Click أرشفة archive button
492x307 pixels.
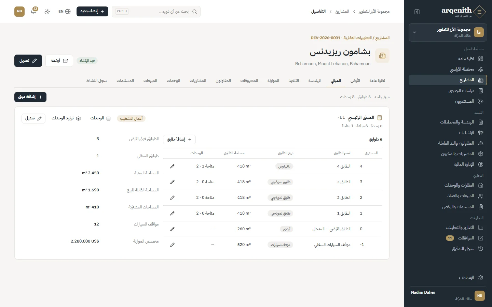pos(59,61)
